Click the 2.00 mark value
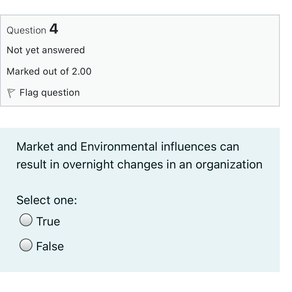Image resolution: width=292 pixels, height=292 pixels. tap(82, 71)
